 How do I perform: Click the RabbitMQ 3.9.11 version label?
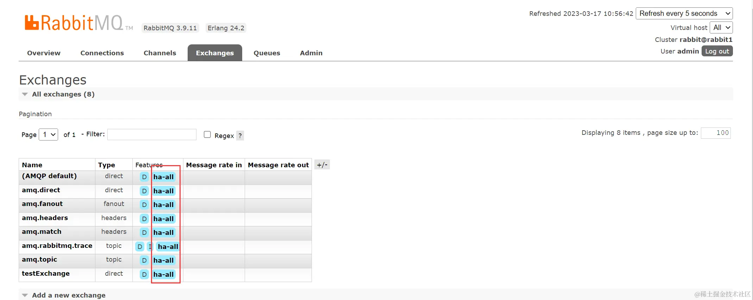[x=170, y=28]
